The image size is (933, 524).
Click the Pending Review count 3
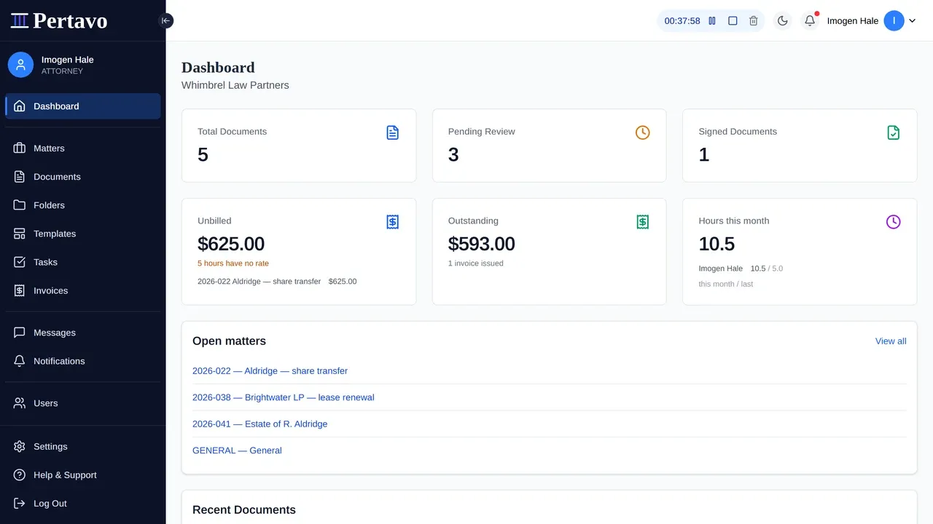point(453,154)
